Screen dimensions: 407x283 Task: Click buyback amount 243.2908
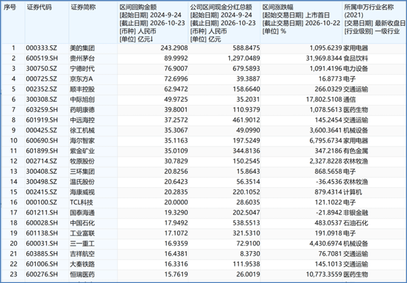174,48
